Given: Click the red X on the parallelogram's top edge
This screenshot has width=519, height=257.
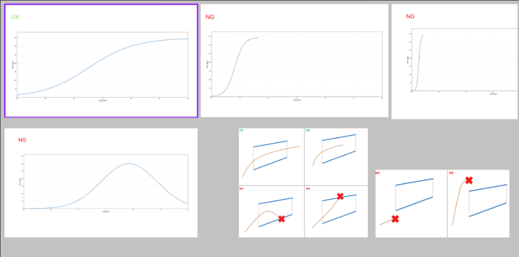Looking at the screenshot, I should 340,196.
